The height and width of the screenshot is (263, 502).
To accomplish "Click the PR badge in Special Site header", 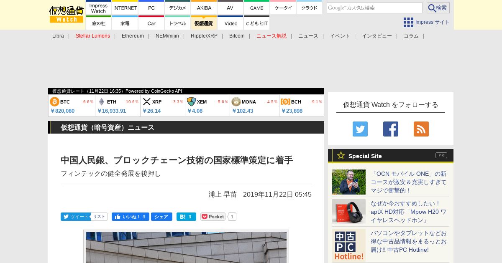I will [x=441, y=155].
